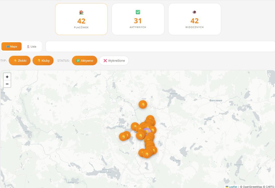Switch to the Lista view tab
The height and width of the screenshot is (188, 275).
pyautogui.click(x=32, y=46)
